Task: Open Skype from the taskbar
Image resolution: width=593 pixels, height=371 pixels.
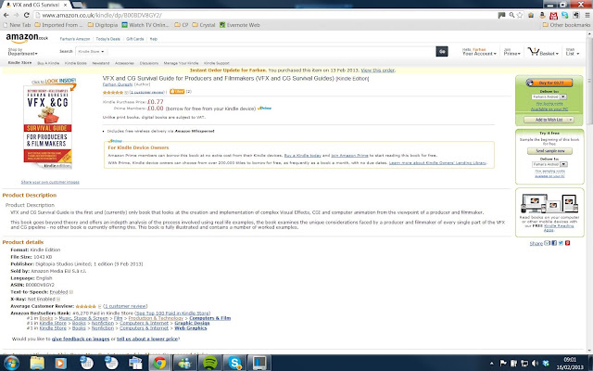Action: coord(234,363)
